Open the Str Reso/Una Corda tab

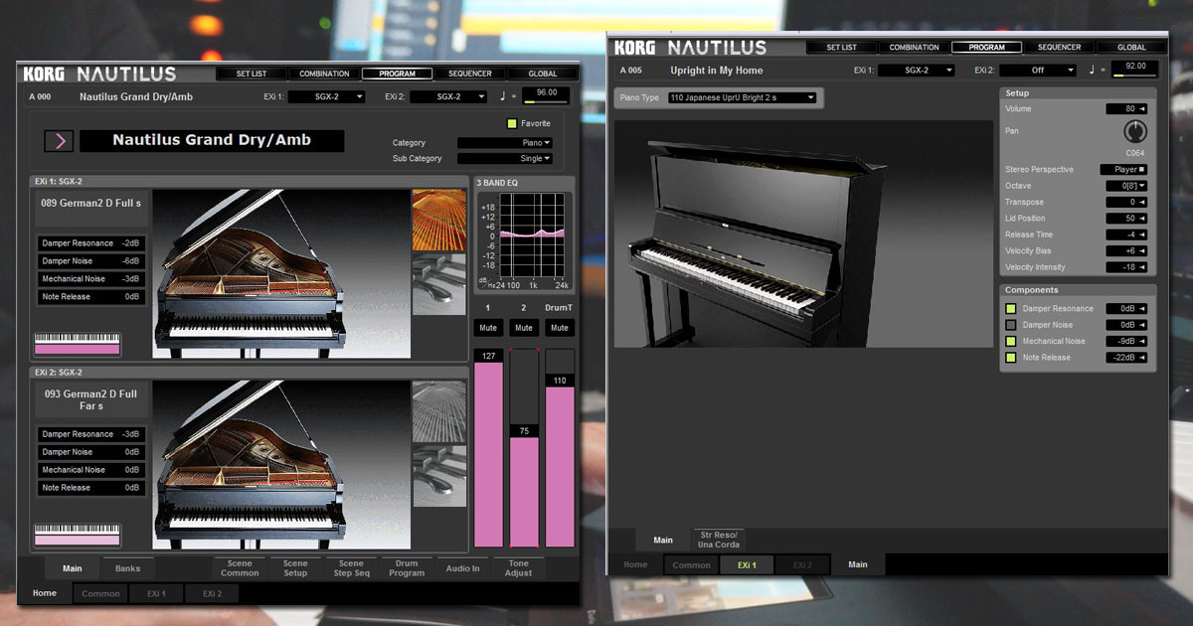coord(718,541)
